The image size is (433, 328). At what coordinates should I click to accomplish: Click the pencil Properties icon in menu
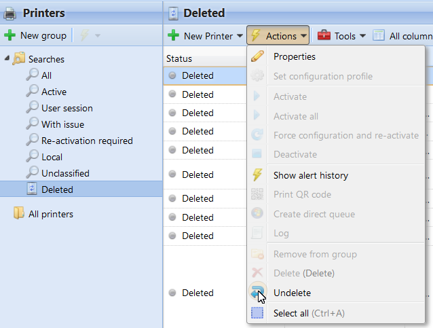pos(257,56)
